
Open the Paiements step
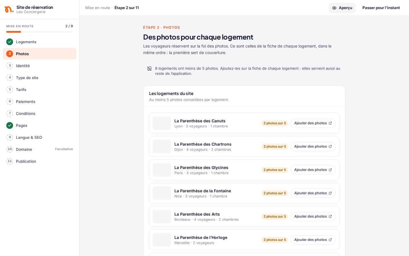tap(39, 102)
